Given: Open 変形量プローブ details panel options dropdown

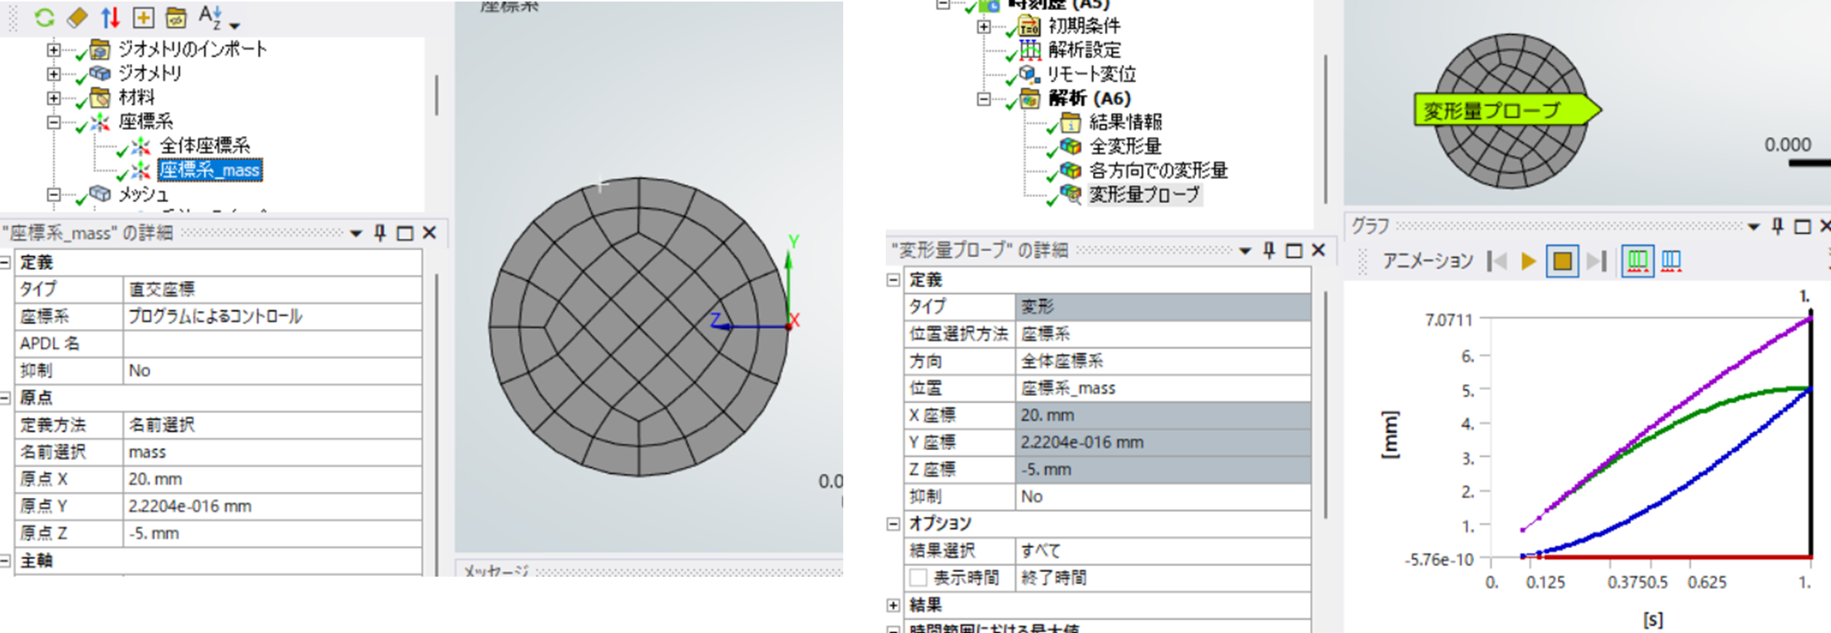Looking at the screenshot, I should tap(1245, 251).
